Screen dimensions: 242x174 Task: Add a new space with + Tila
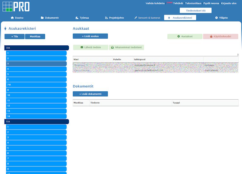pos(14,37)
